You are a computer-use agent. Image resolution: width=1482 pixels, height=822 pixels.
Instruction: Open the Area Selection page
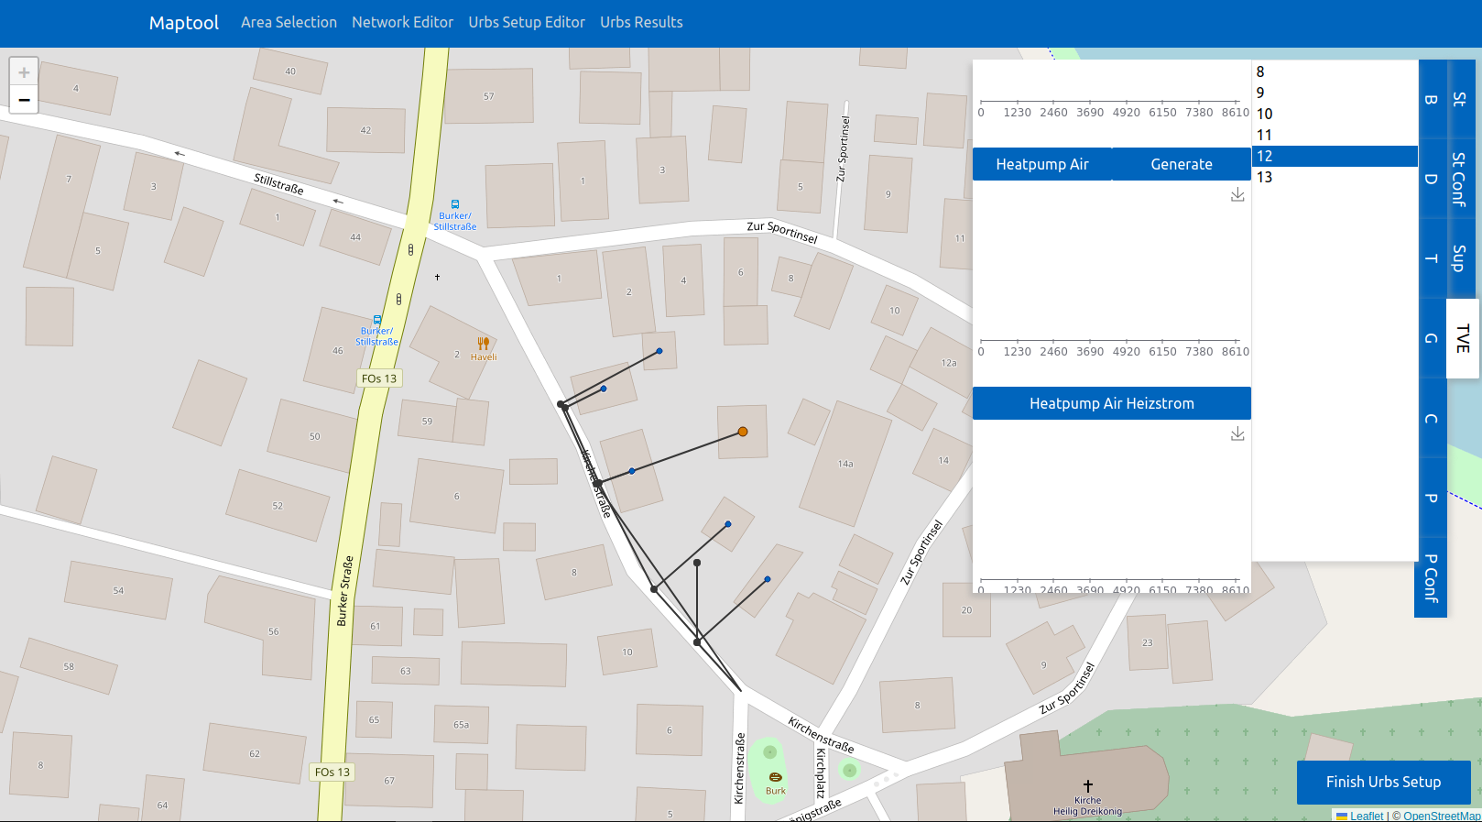pos(289,22)
